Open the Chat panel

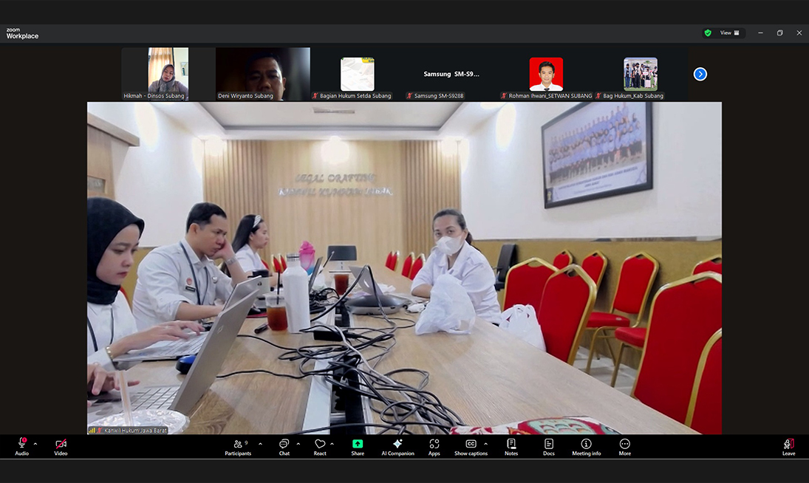tap(284, 445)
